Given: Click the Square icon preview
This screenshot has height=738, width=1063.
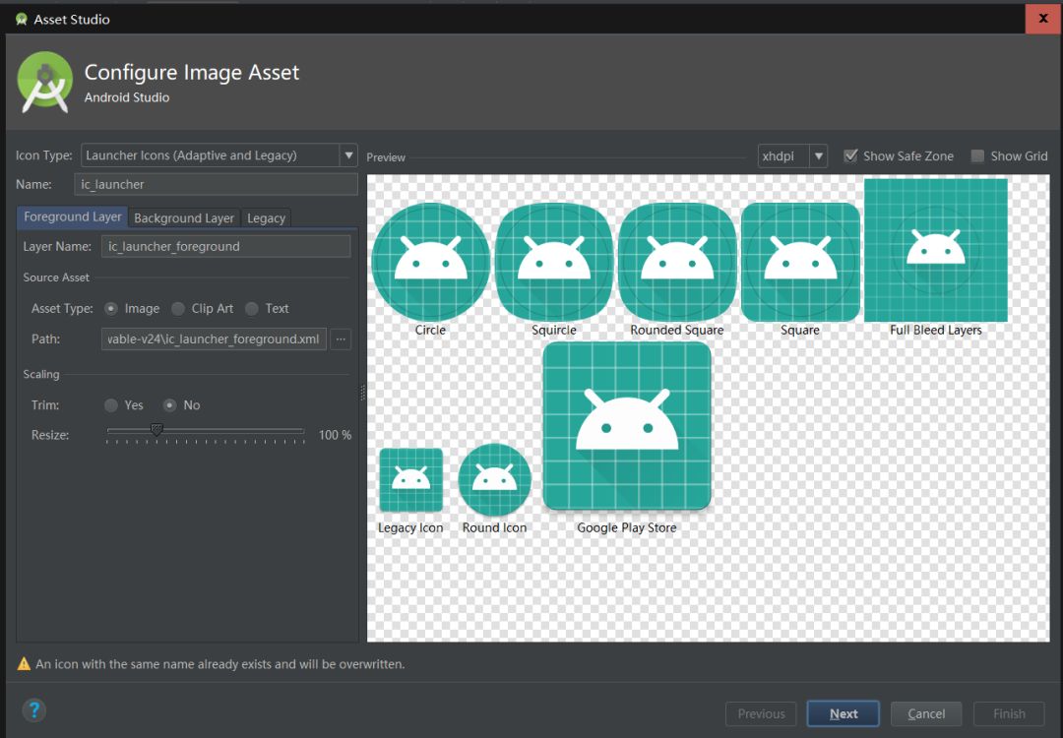Looking at the screenshot, I should [800, 262].
